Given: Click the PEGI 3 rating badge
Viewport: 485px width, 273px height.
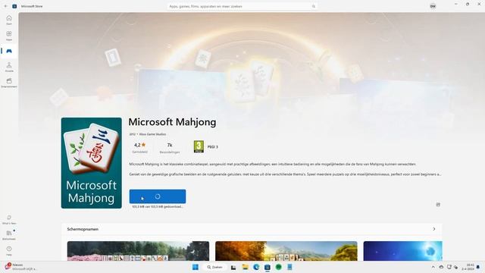Looking at the screenshot, I should [x=199, y=146].
